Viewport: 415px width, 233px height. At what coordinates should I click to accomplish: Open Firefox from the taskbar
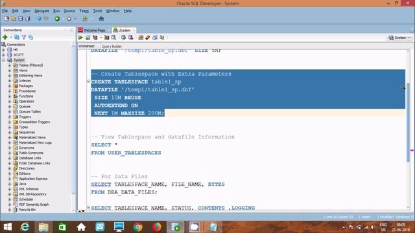157,227
